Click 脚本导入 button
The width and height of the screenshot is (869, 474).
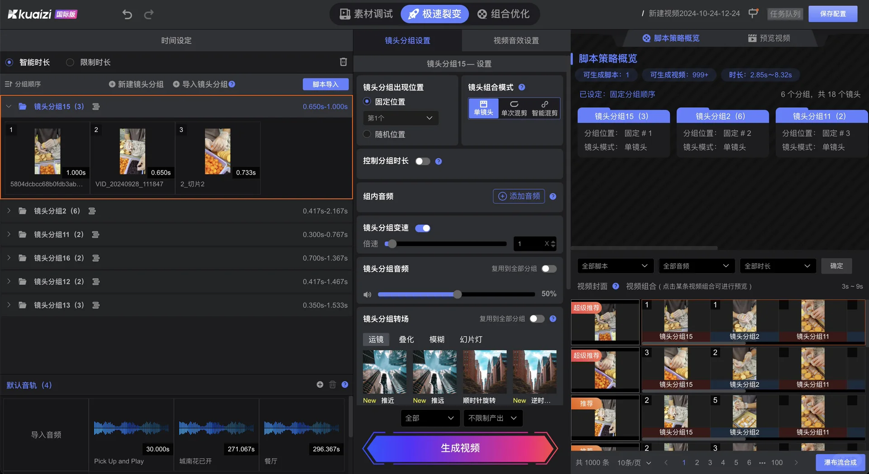tap(325, 84)
